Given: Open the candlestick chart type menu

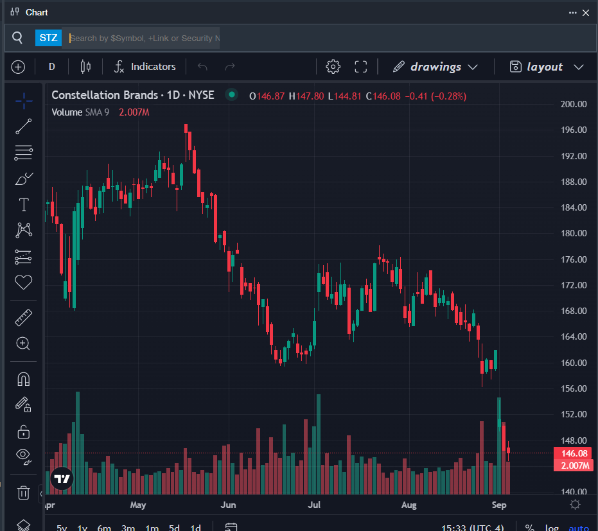Looking at the screenshot, I should (85, 67).
